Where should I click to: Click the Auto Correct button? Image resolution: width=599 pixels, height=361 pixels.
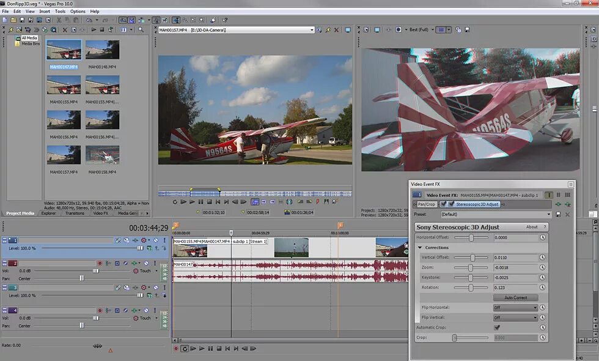[x=516, y=297]
